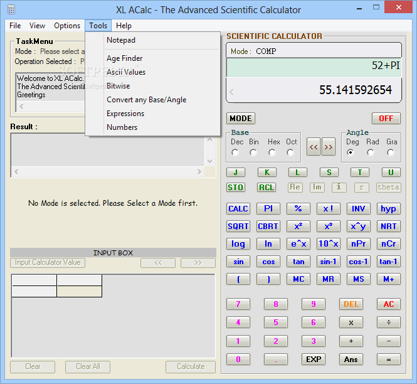Click the factorial x! key
The image size is (417, 384).
[329, 209]
